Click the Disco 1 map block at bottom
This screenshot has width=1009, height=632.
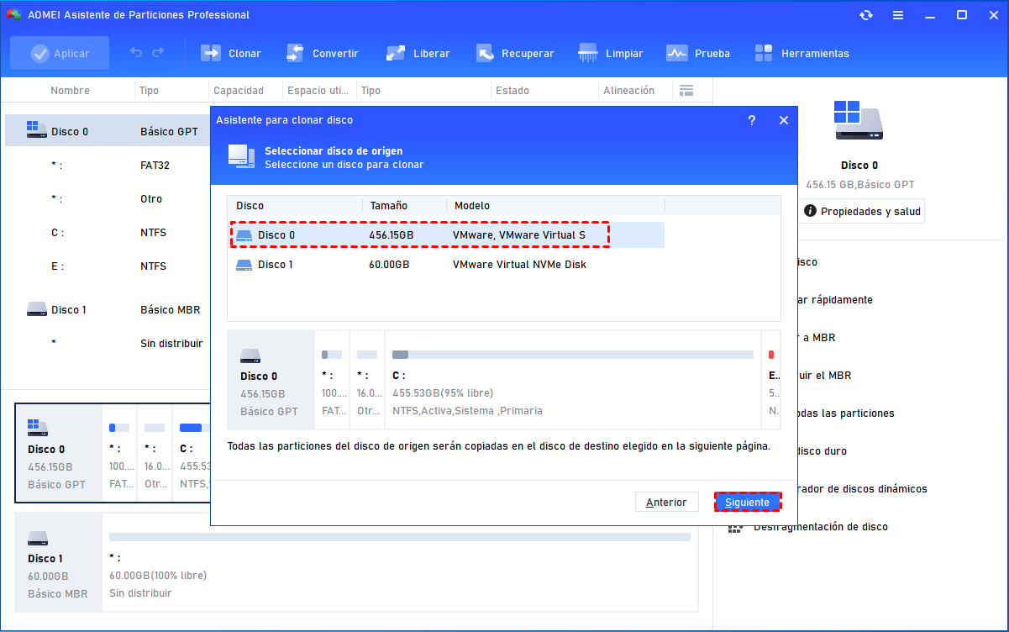pos(57,563)
